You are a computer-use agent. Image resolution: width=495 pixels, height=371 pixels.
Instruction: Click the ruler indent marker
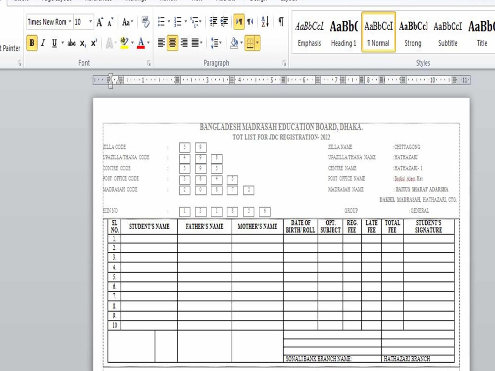click(110, 81)
